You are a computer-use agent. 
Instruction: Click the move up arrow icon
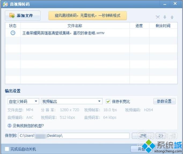click(172, 17)
